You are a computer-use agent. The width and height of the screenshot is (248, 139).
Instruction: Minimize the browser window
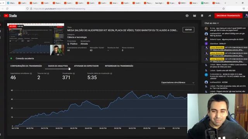coord(236,3)
